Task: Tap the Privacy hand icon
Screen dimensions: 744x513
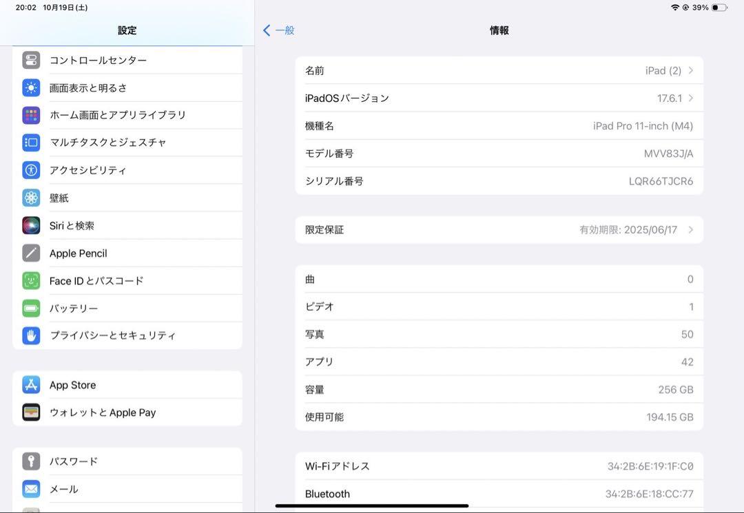Action: 31,335
